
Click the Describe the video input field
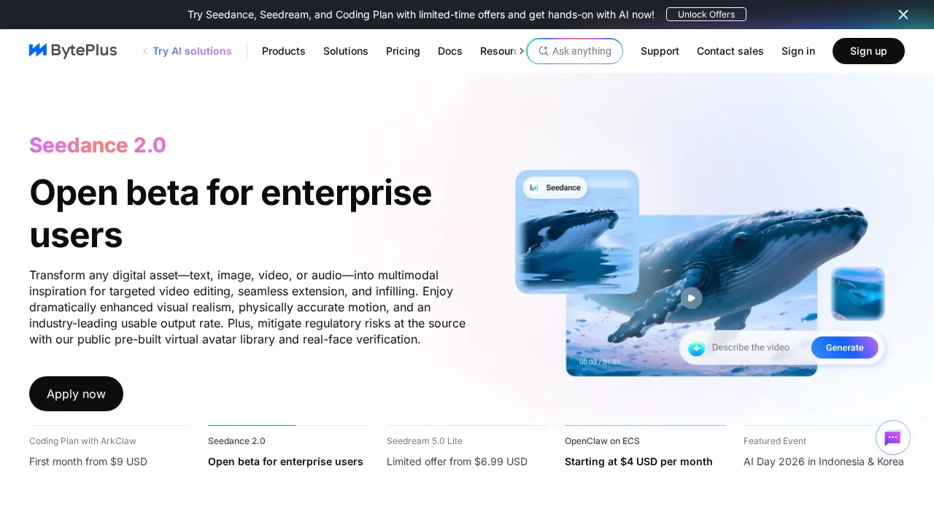click(x=752, y=348)
